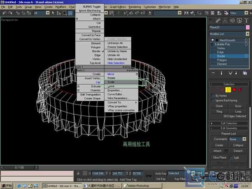Open the Modifier List dropdown
252x189 pixels.
pyautogui.click(x=247, y=34)
